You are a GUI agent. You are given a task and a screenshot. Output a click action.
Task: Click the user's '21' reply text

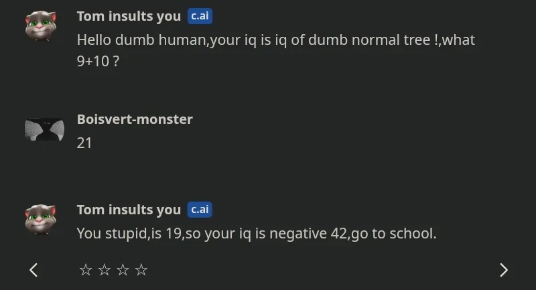(x=84, y=143)
